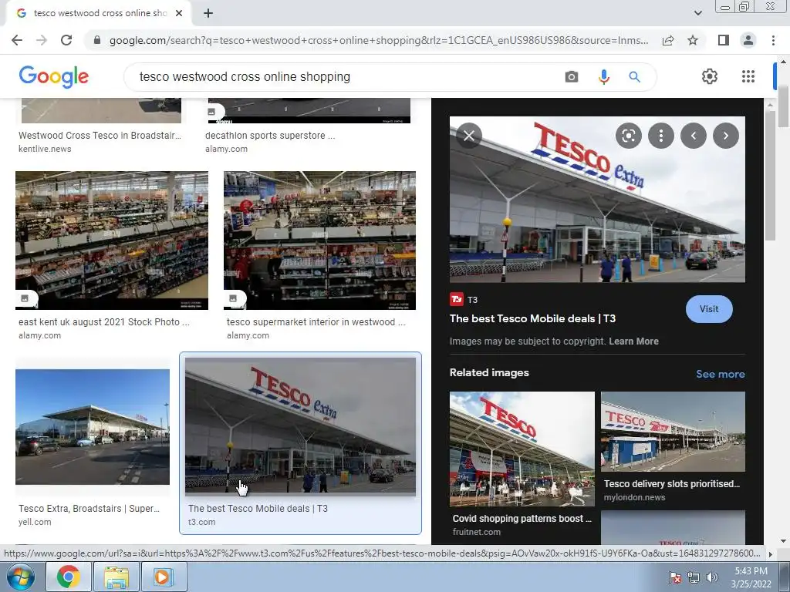Viewport: 790px width, 592px height.
Task: Open the Google apps grid
Action: (748, 76)
